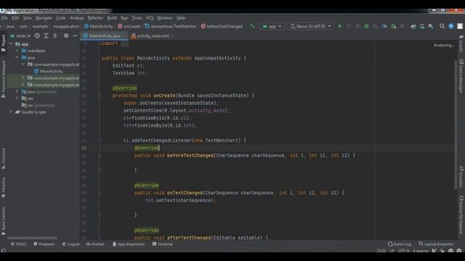Open the Profiler tool window

pyautogui.click(x=95, y=244)
